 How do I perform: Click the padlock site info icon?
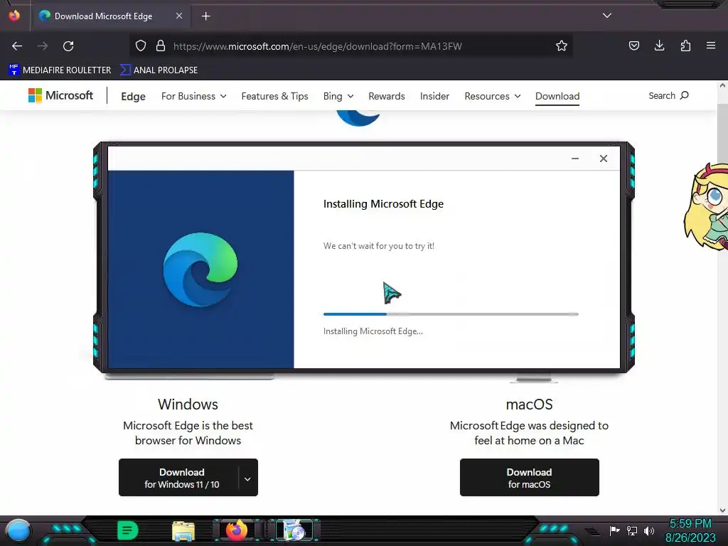click(x=161, y=45)
